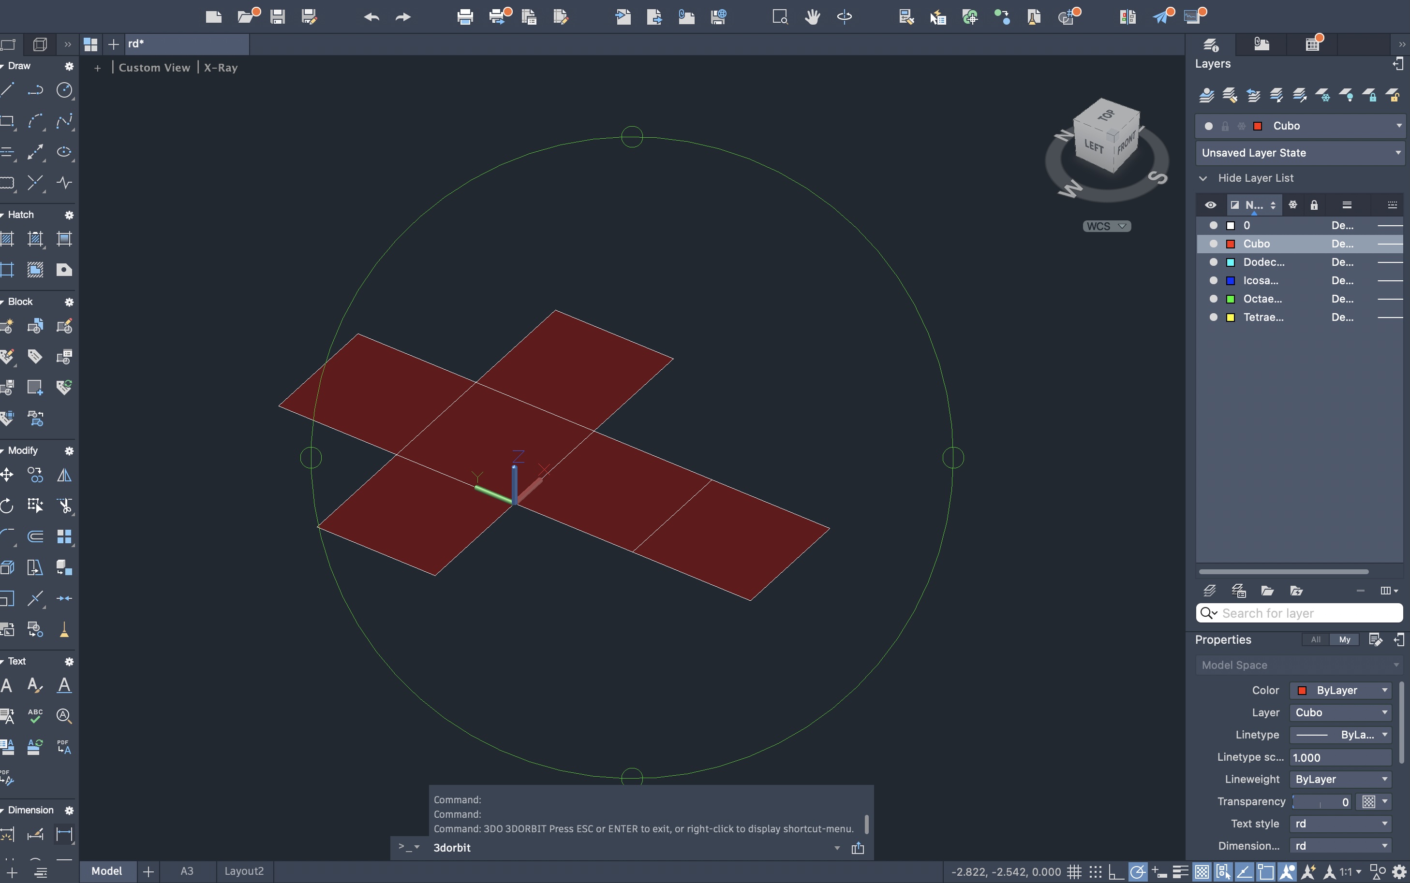1410x883 pixels.
Task: Click the Plot printer icon
Action: click(465, 17)
